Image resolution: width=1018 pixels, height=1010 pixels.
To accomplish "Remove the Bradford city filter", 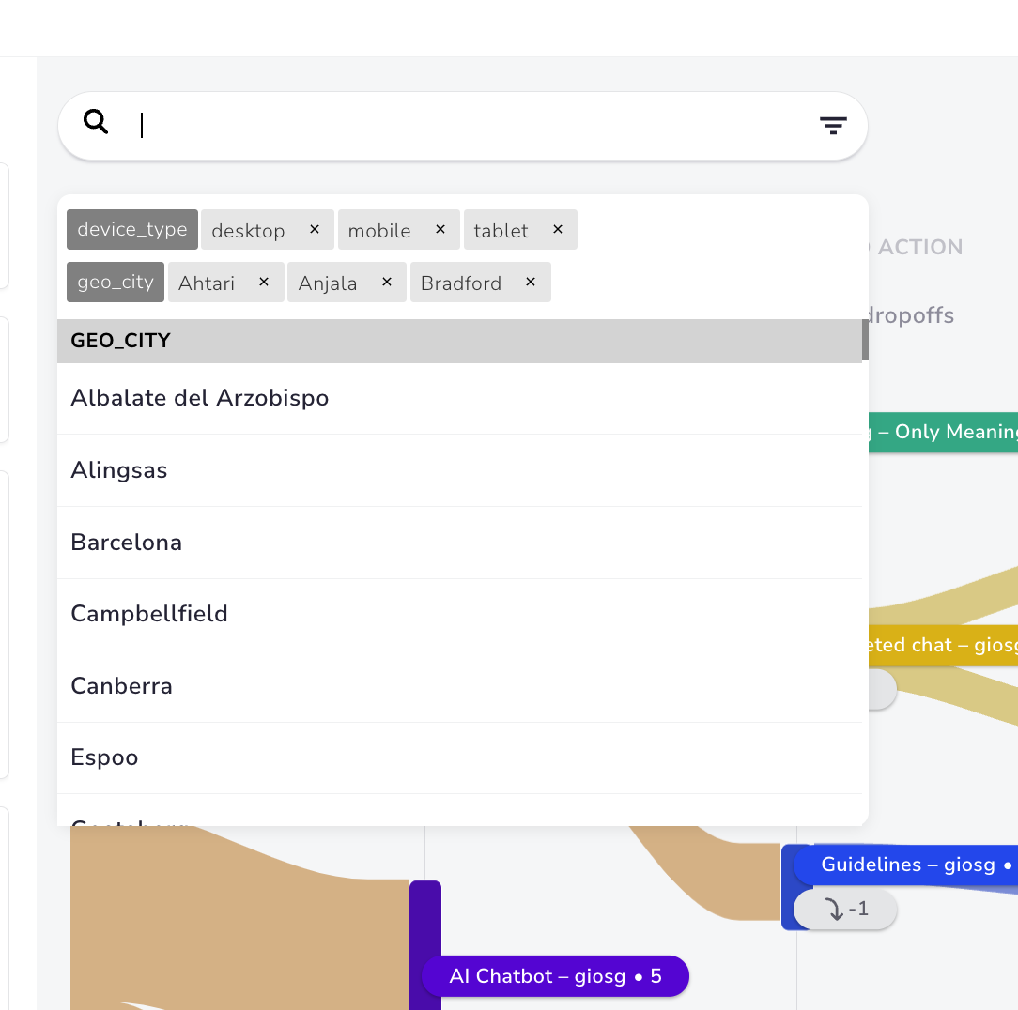I will click(x=531, y=282).
